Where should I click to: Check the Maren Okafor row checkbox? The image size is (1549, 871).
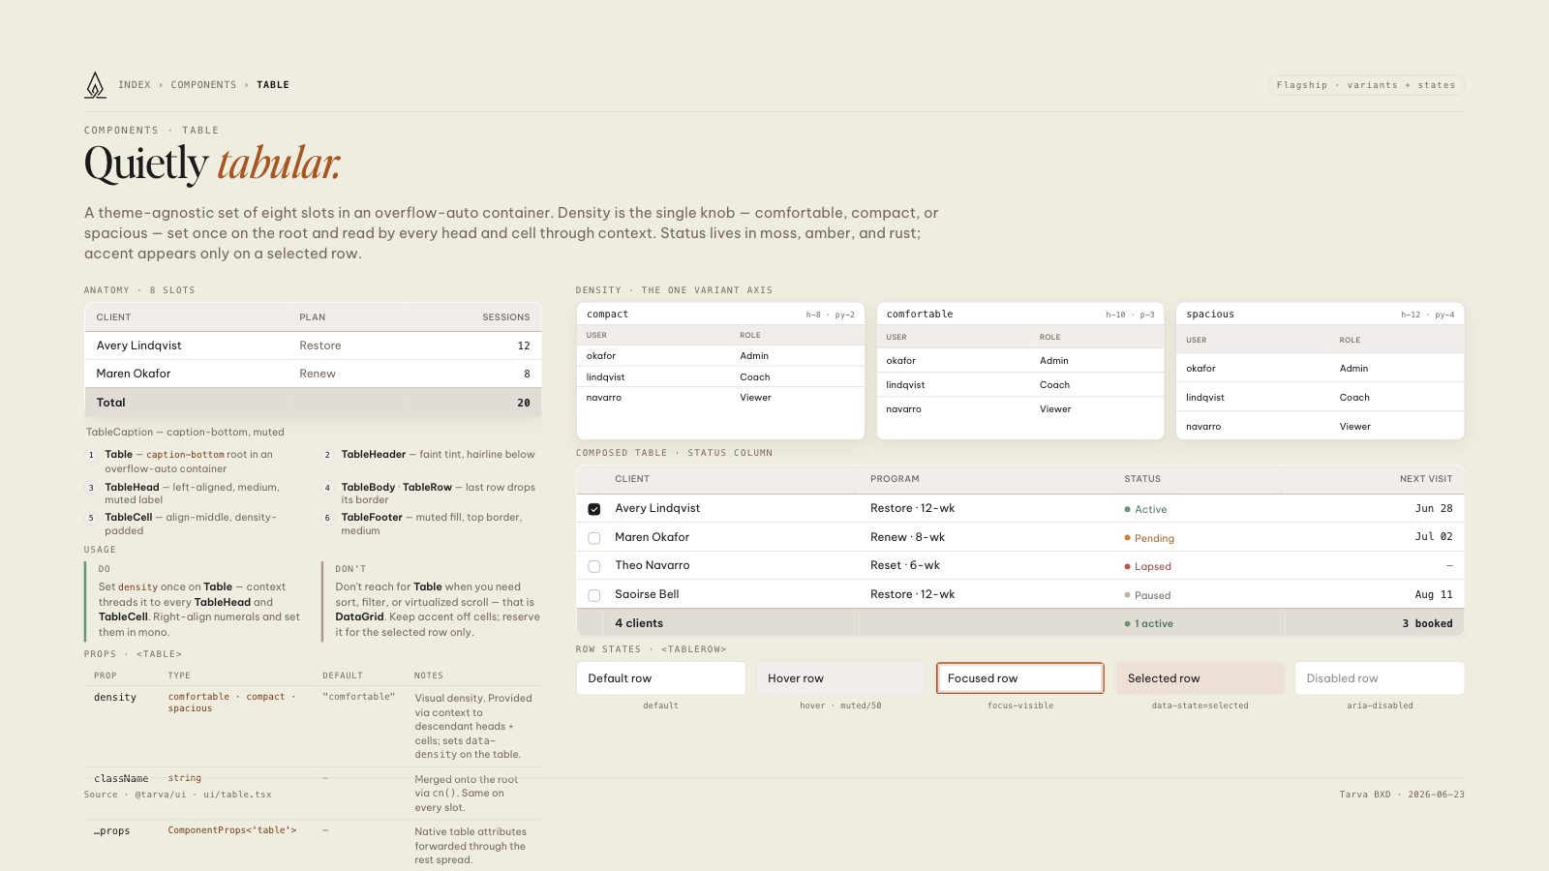(x=594, y=538)
